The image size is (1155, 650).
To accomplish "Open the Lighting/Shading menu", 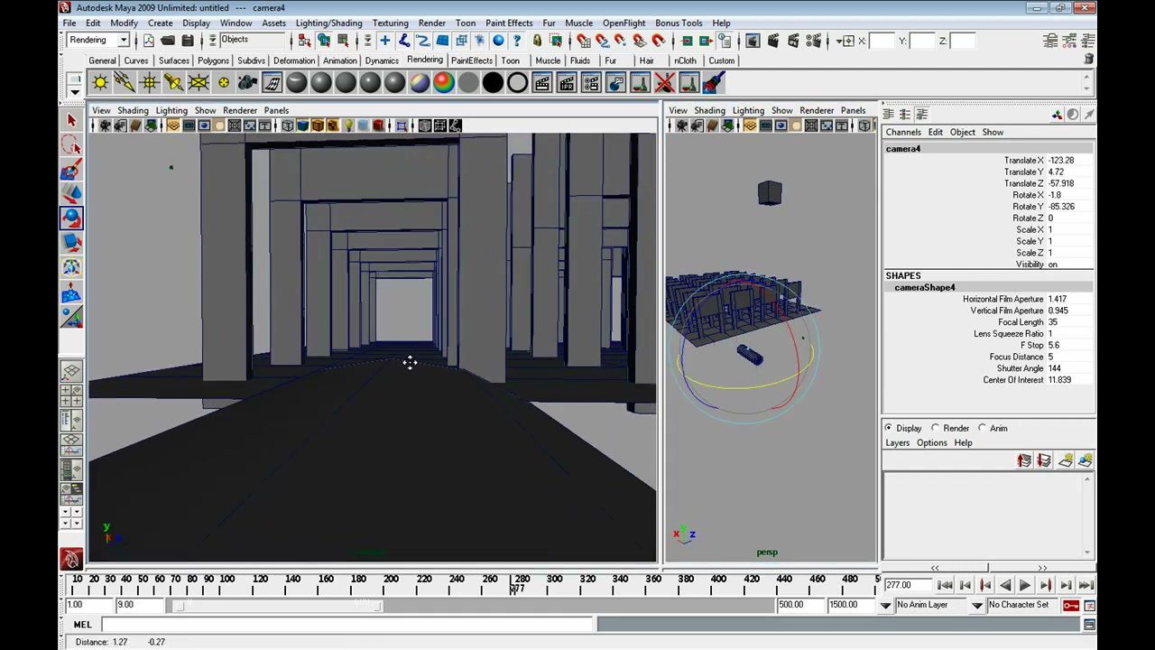I will click(328, 23).
